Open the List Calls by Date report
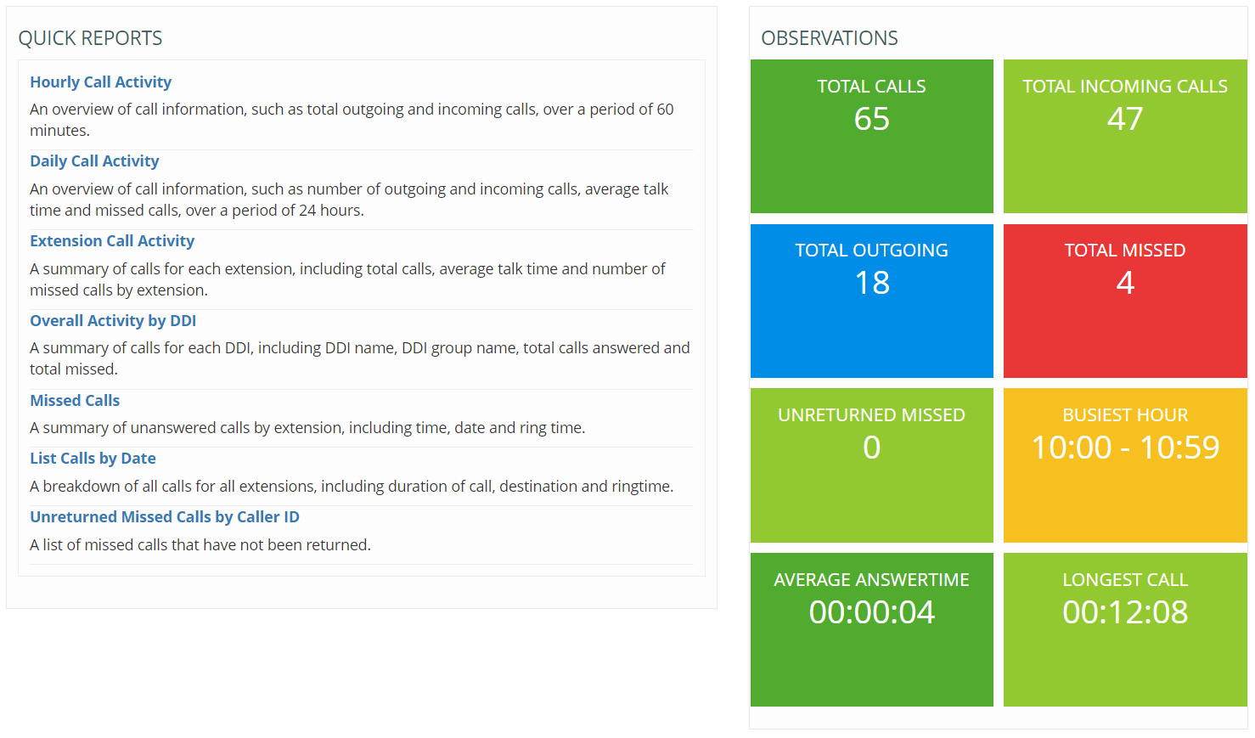The height and width of the screenshot is (738, 1255). (93, 458)
